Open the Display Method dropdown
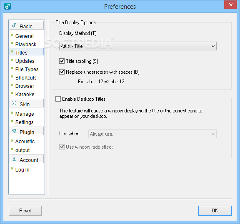The width and height of the screenshot is (240, 224). [x=138, y=46]
